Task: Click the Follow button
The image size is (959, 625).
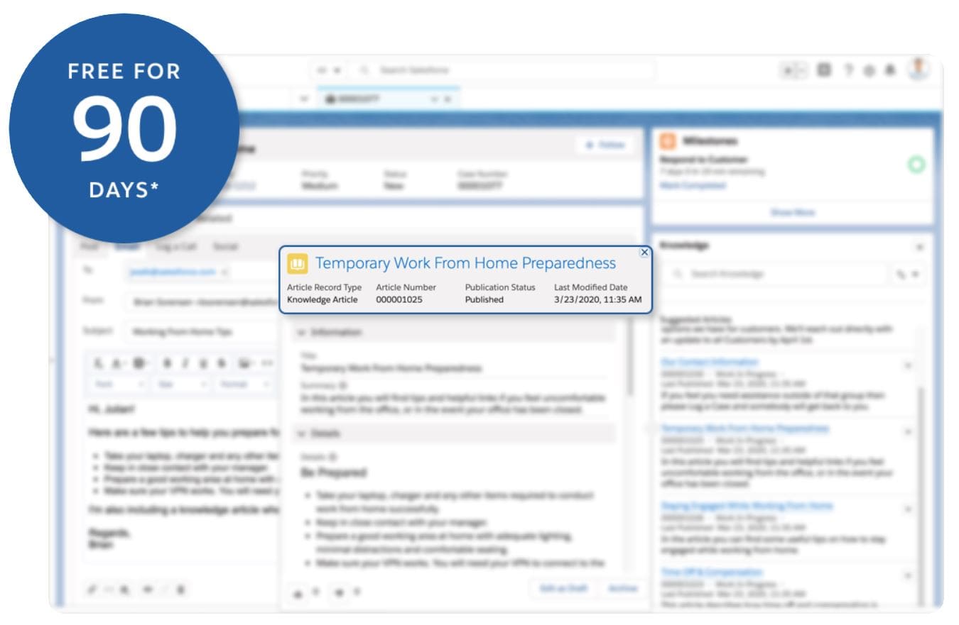Action: click(x=605, y=145)
